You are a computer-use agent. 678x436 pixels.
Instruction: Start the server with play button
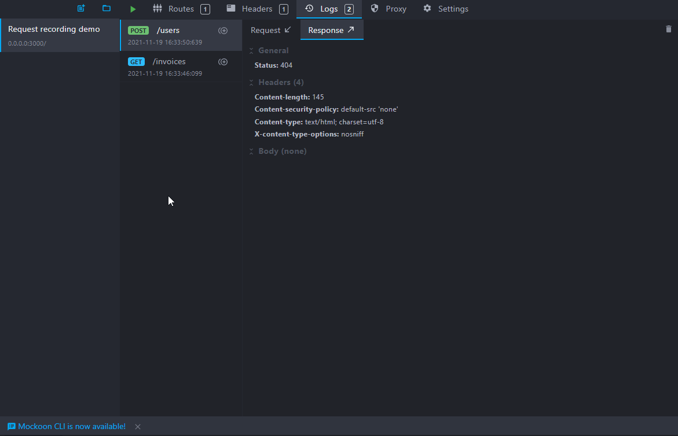point(133,9)
